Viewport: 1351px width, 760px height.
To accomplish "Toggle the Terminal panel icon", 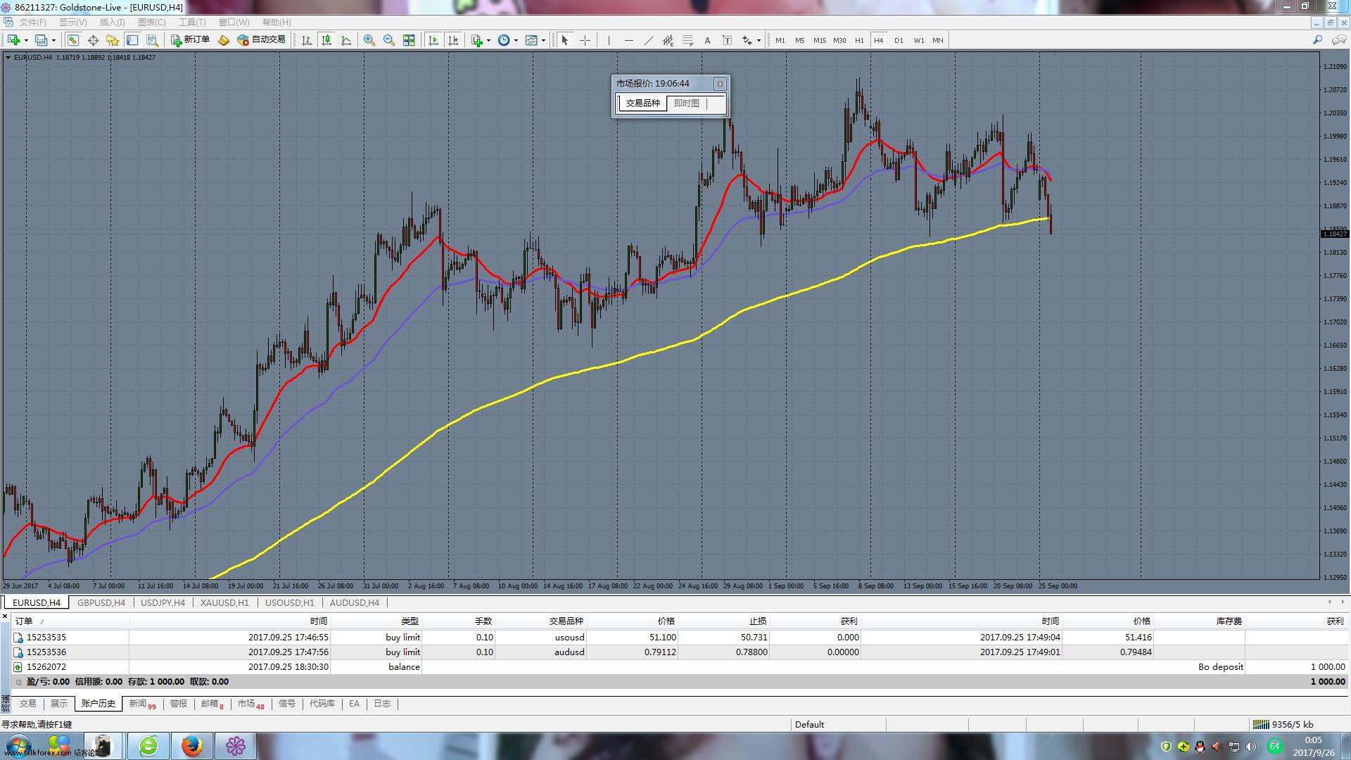I will pyautogui.click(x=132, y=40).
